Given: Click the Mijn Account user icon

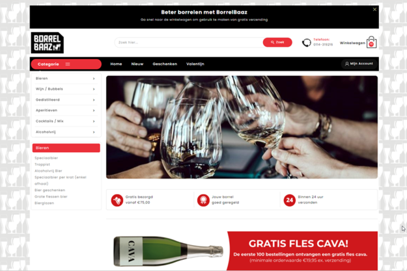Looking at the screenshot, I should pos(347,64).
